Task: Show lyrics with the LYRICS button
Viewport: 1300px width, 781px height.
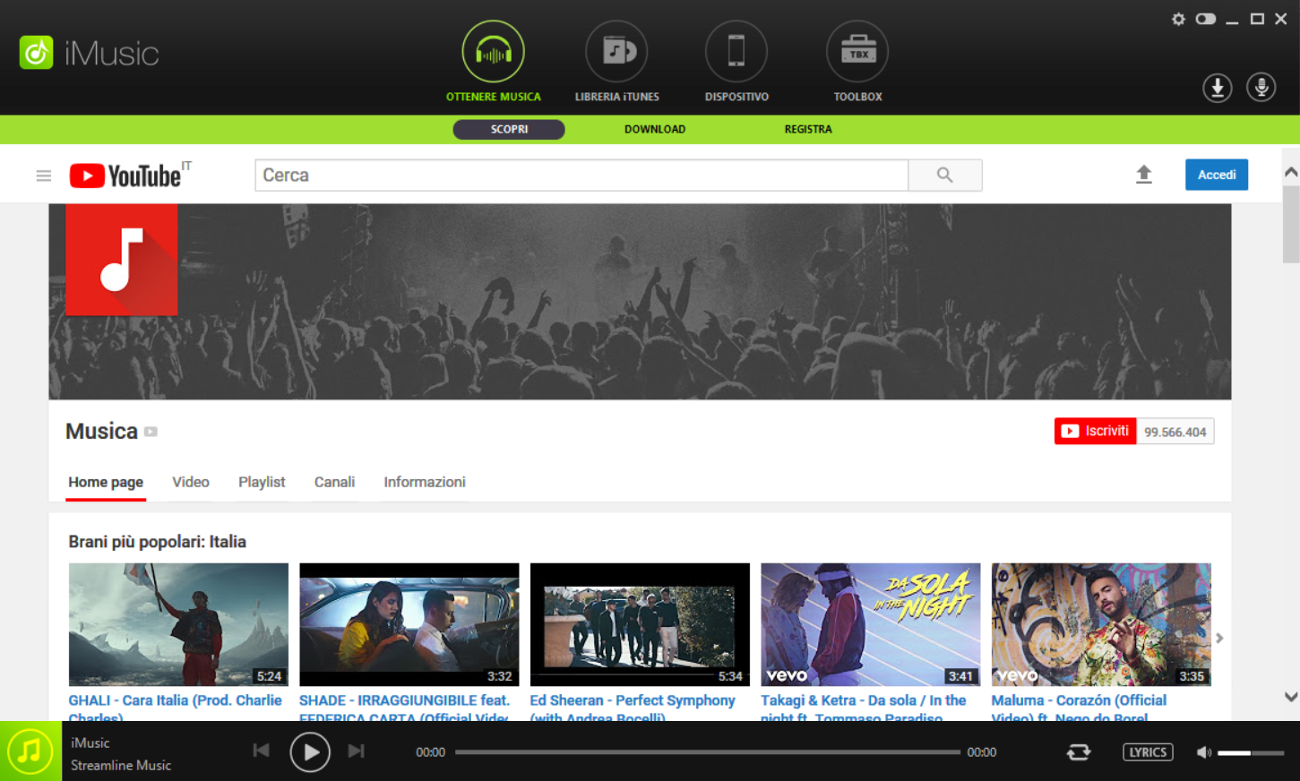Action: (1148, 752)
